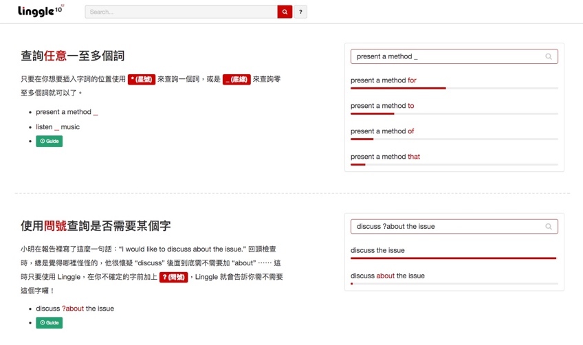
Task: Click the red underscore wildcard badge
Action: [236, 79]
